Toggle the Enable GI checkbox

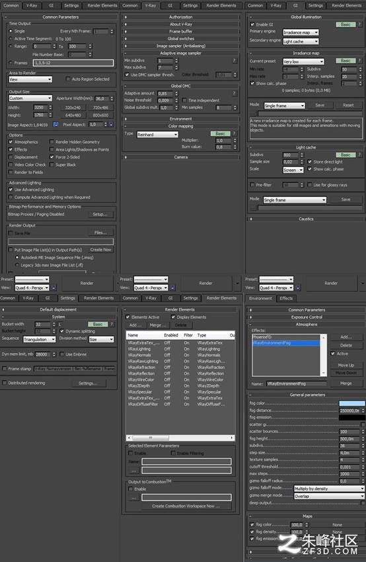pos(252,24)
